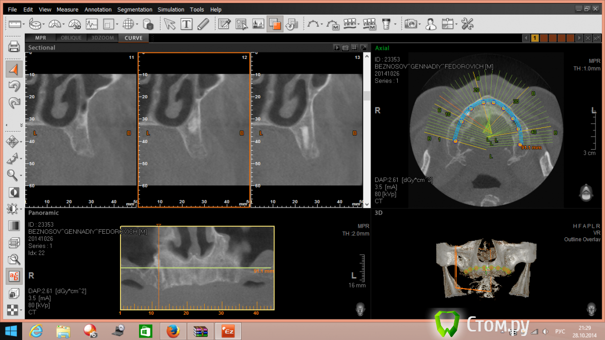
Task: Select layout page 1 button
Action: (x=534, y=38)
